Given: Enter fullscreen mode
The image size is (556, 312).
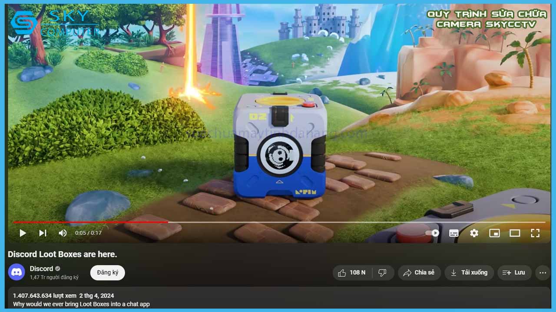Looking at the screenshot, I should click(535, 233).
